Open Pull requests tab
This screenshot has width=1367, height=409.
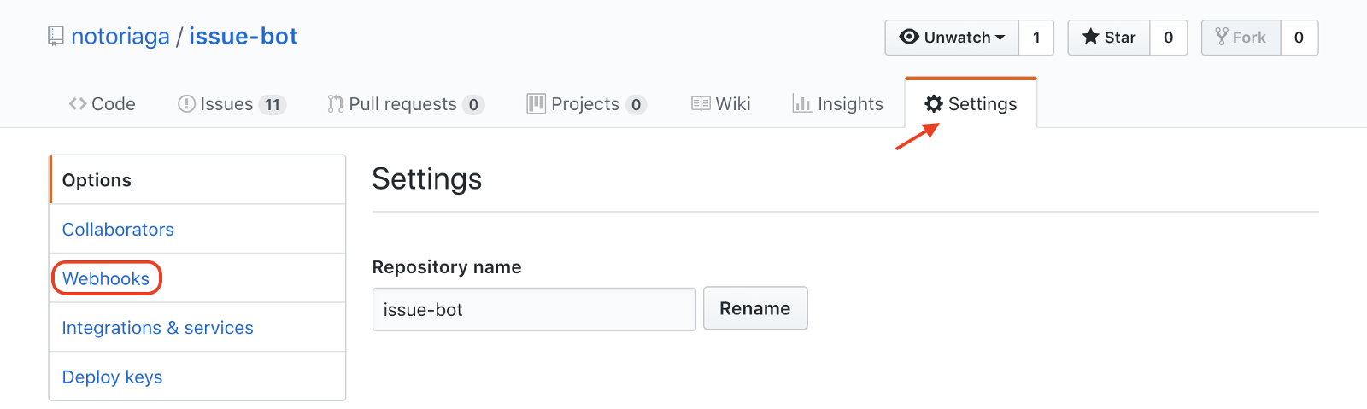[405, 104]
